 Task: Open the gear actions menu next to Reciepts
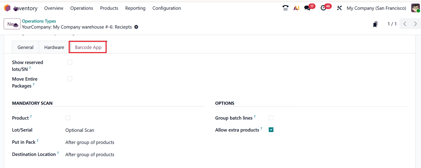pos(136,27)
